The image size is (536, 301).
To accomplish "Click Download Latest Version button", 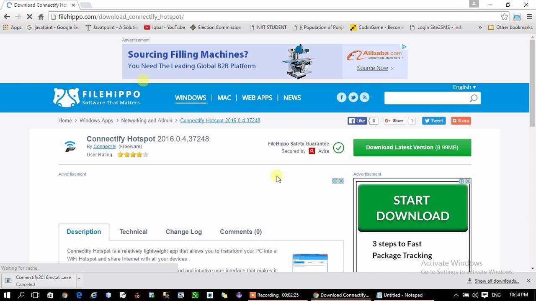I will tap(412, 148).
